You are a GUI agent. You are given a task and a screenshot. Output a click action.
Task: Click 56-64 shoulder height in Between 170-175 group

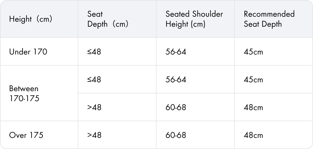176,80
